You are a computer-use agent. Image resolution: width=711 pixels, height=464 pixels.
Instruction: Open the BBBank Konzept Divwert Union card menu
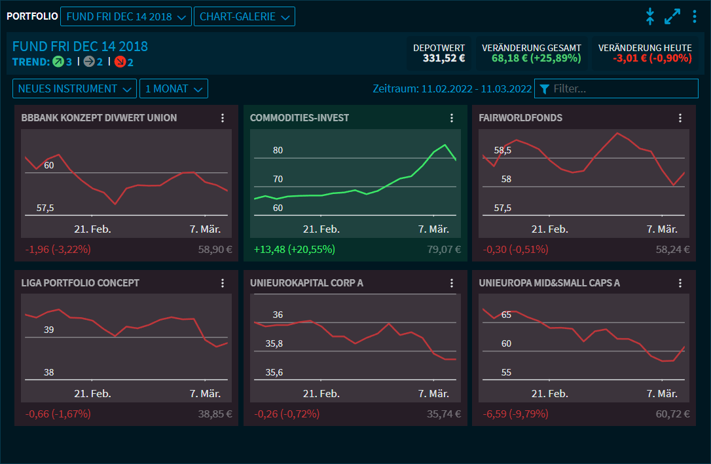point(223,118)
